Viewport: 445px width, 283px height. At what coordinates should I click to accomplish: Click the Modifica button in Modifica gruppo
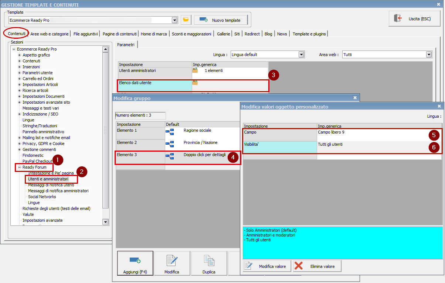172,263
